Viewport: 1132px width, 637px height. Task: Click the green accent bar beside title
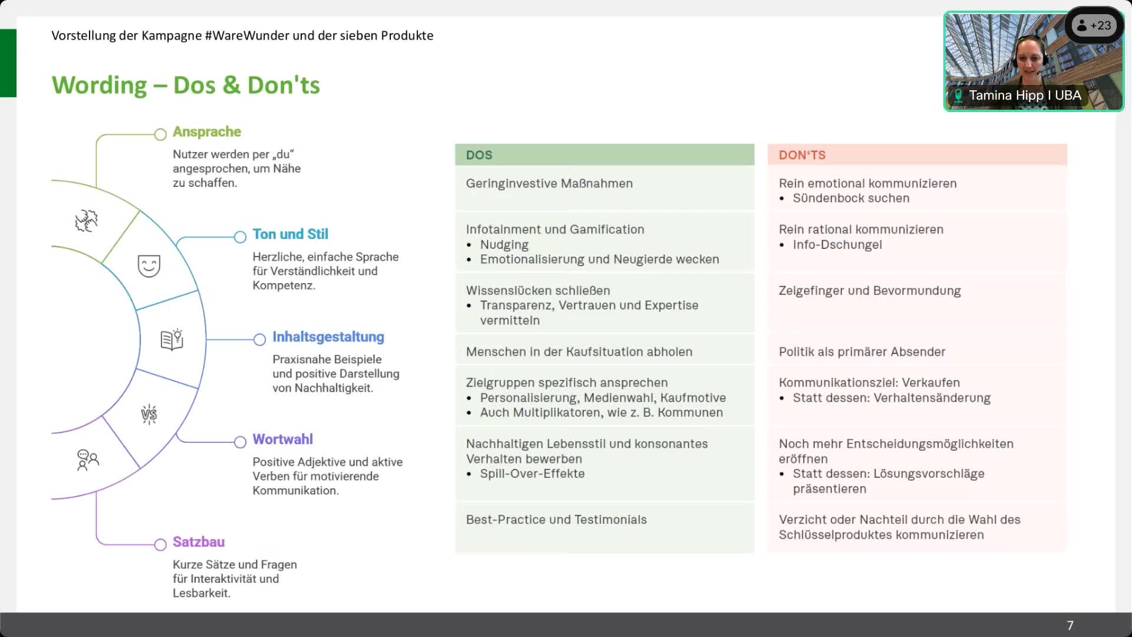(8, 63)
